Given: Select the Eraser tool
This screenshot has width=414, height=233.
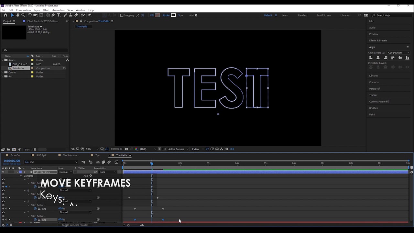Looking at the screenshot, I should 76,15.
